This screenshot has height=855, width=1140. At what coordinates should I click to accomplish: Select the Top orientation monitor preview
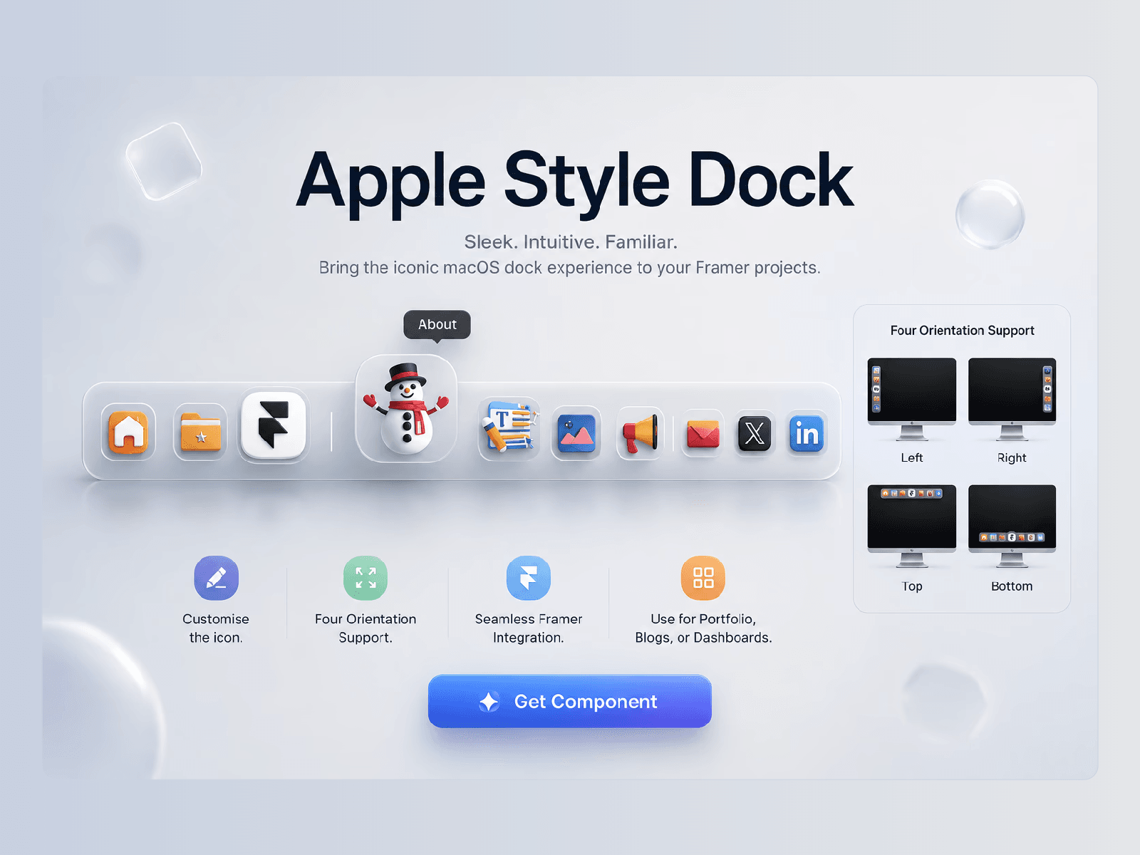(x=912, y=526)
